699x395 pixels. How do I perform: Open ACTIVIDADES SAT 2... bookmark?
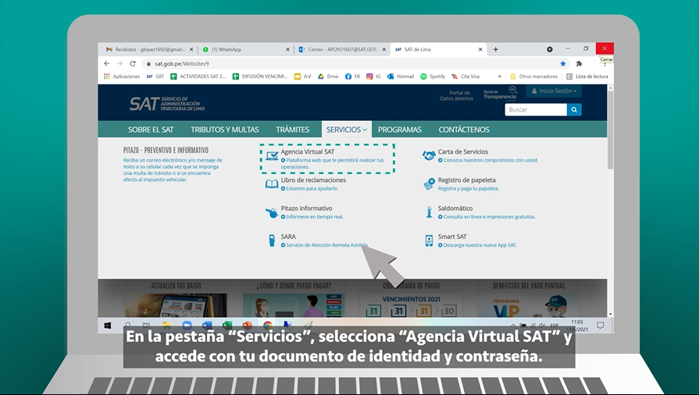(x=198, y=77)
